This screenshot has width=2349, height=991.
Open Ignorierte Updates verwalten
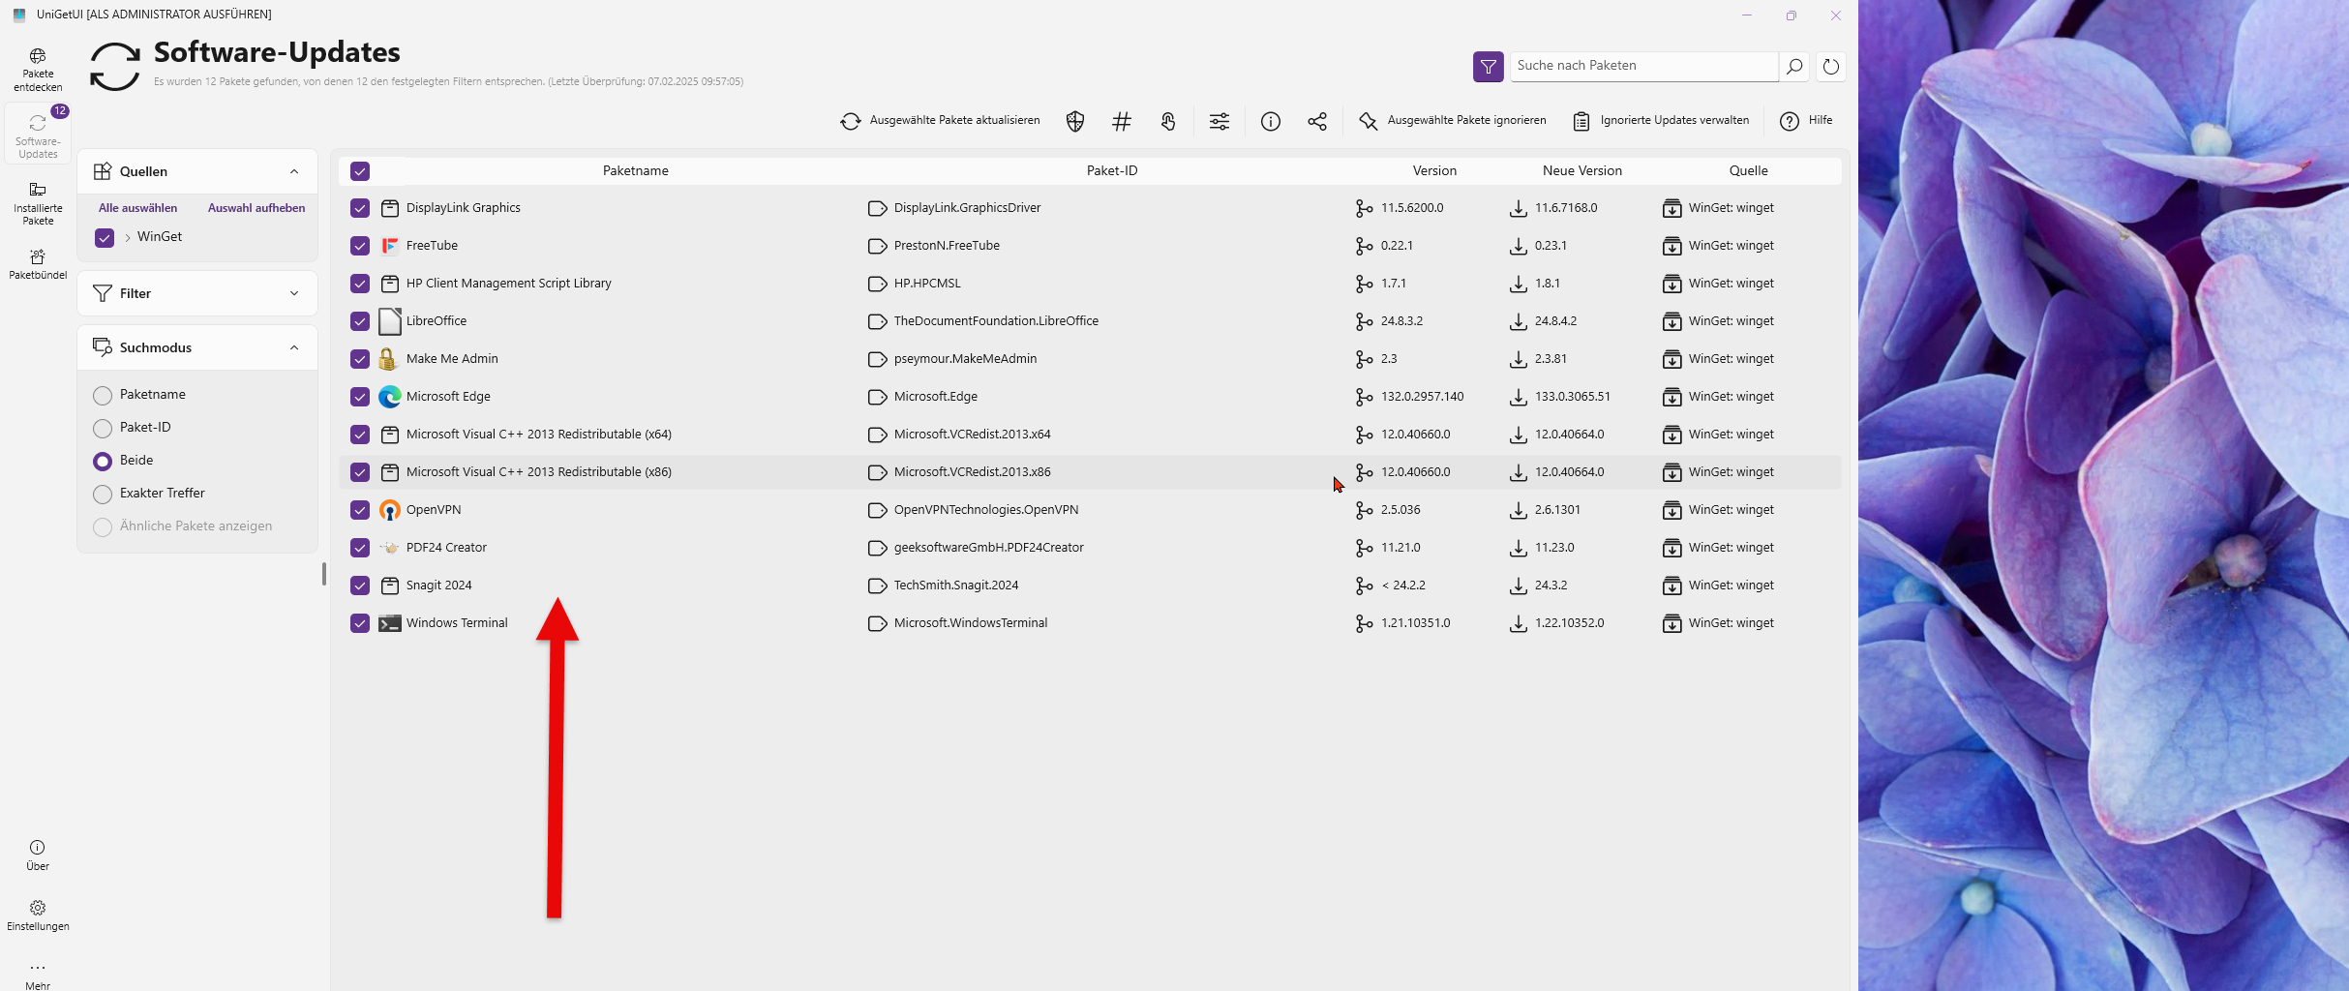click(1661, 121)
